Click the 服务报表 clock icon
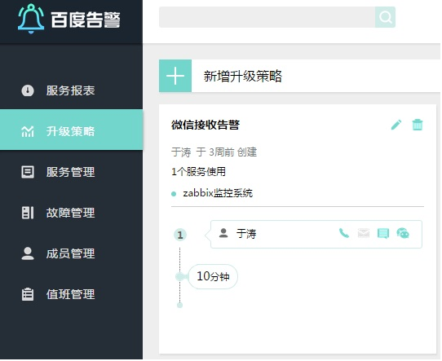This screenshot has height=361, width=442. (28, 91)
